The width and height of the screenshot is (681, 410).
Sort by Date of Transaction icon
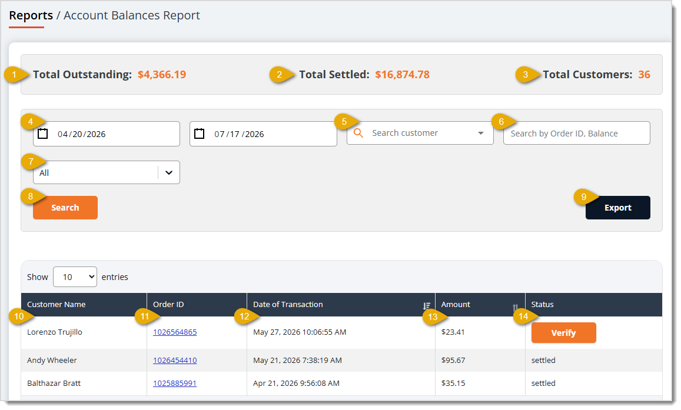(x=427, y=306)
